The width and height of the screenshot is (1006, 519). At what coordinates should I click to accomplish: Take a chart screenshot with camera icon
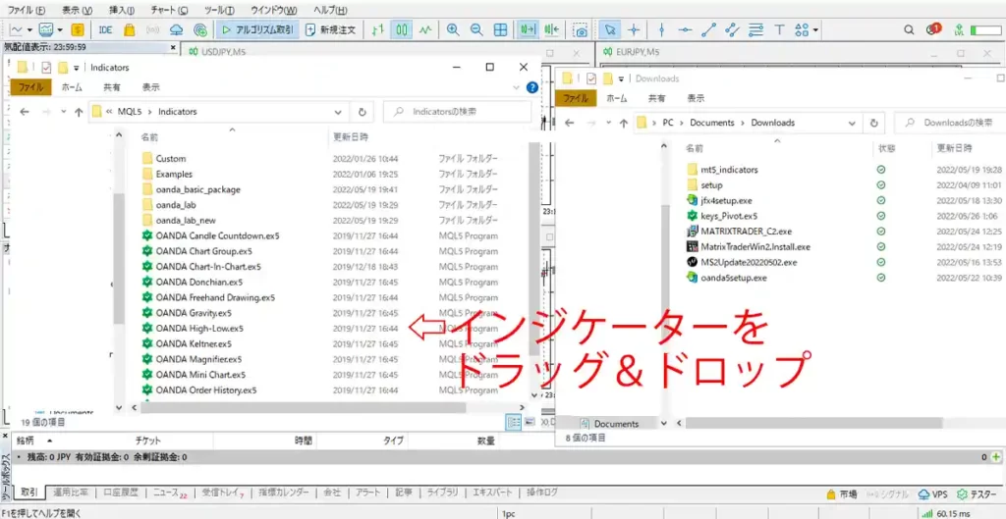[x=582, y=30]
